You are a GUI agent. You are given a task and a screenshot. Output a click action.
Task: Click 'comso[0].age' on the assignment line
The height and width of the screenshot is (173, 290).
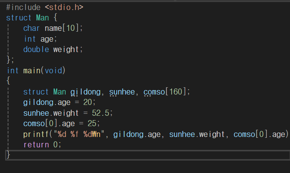[x=49, y=124]
